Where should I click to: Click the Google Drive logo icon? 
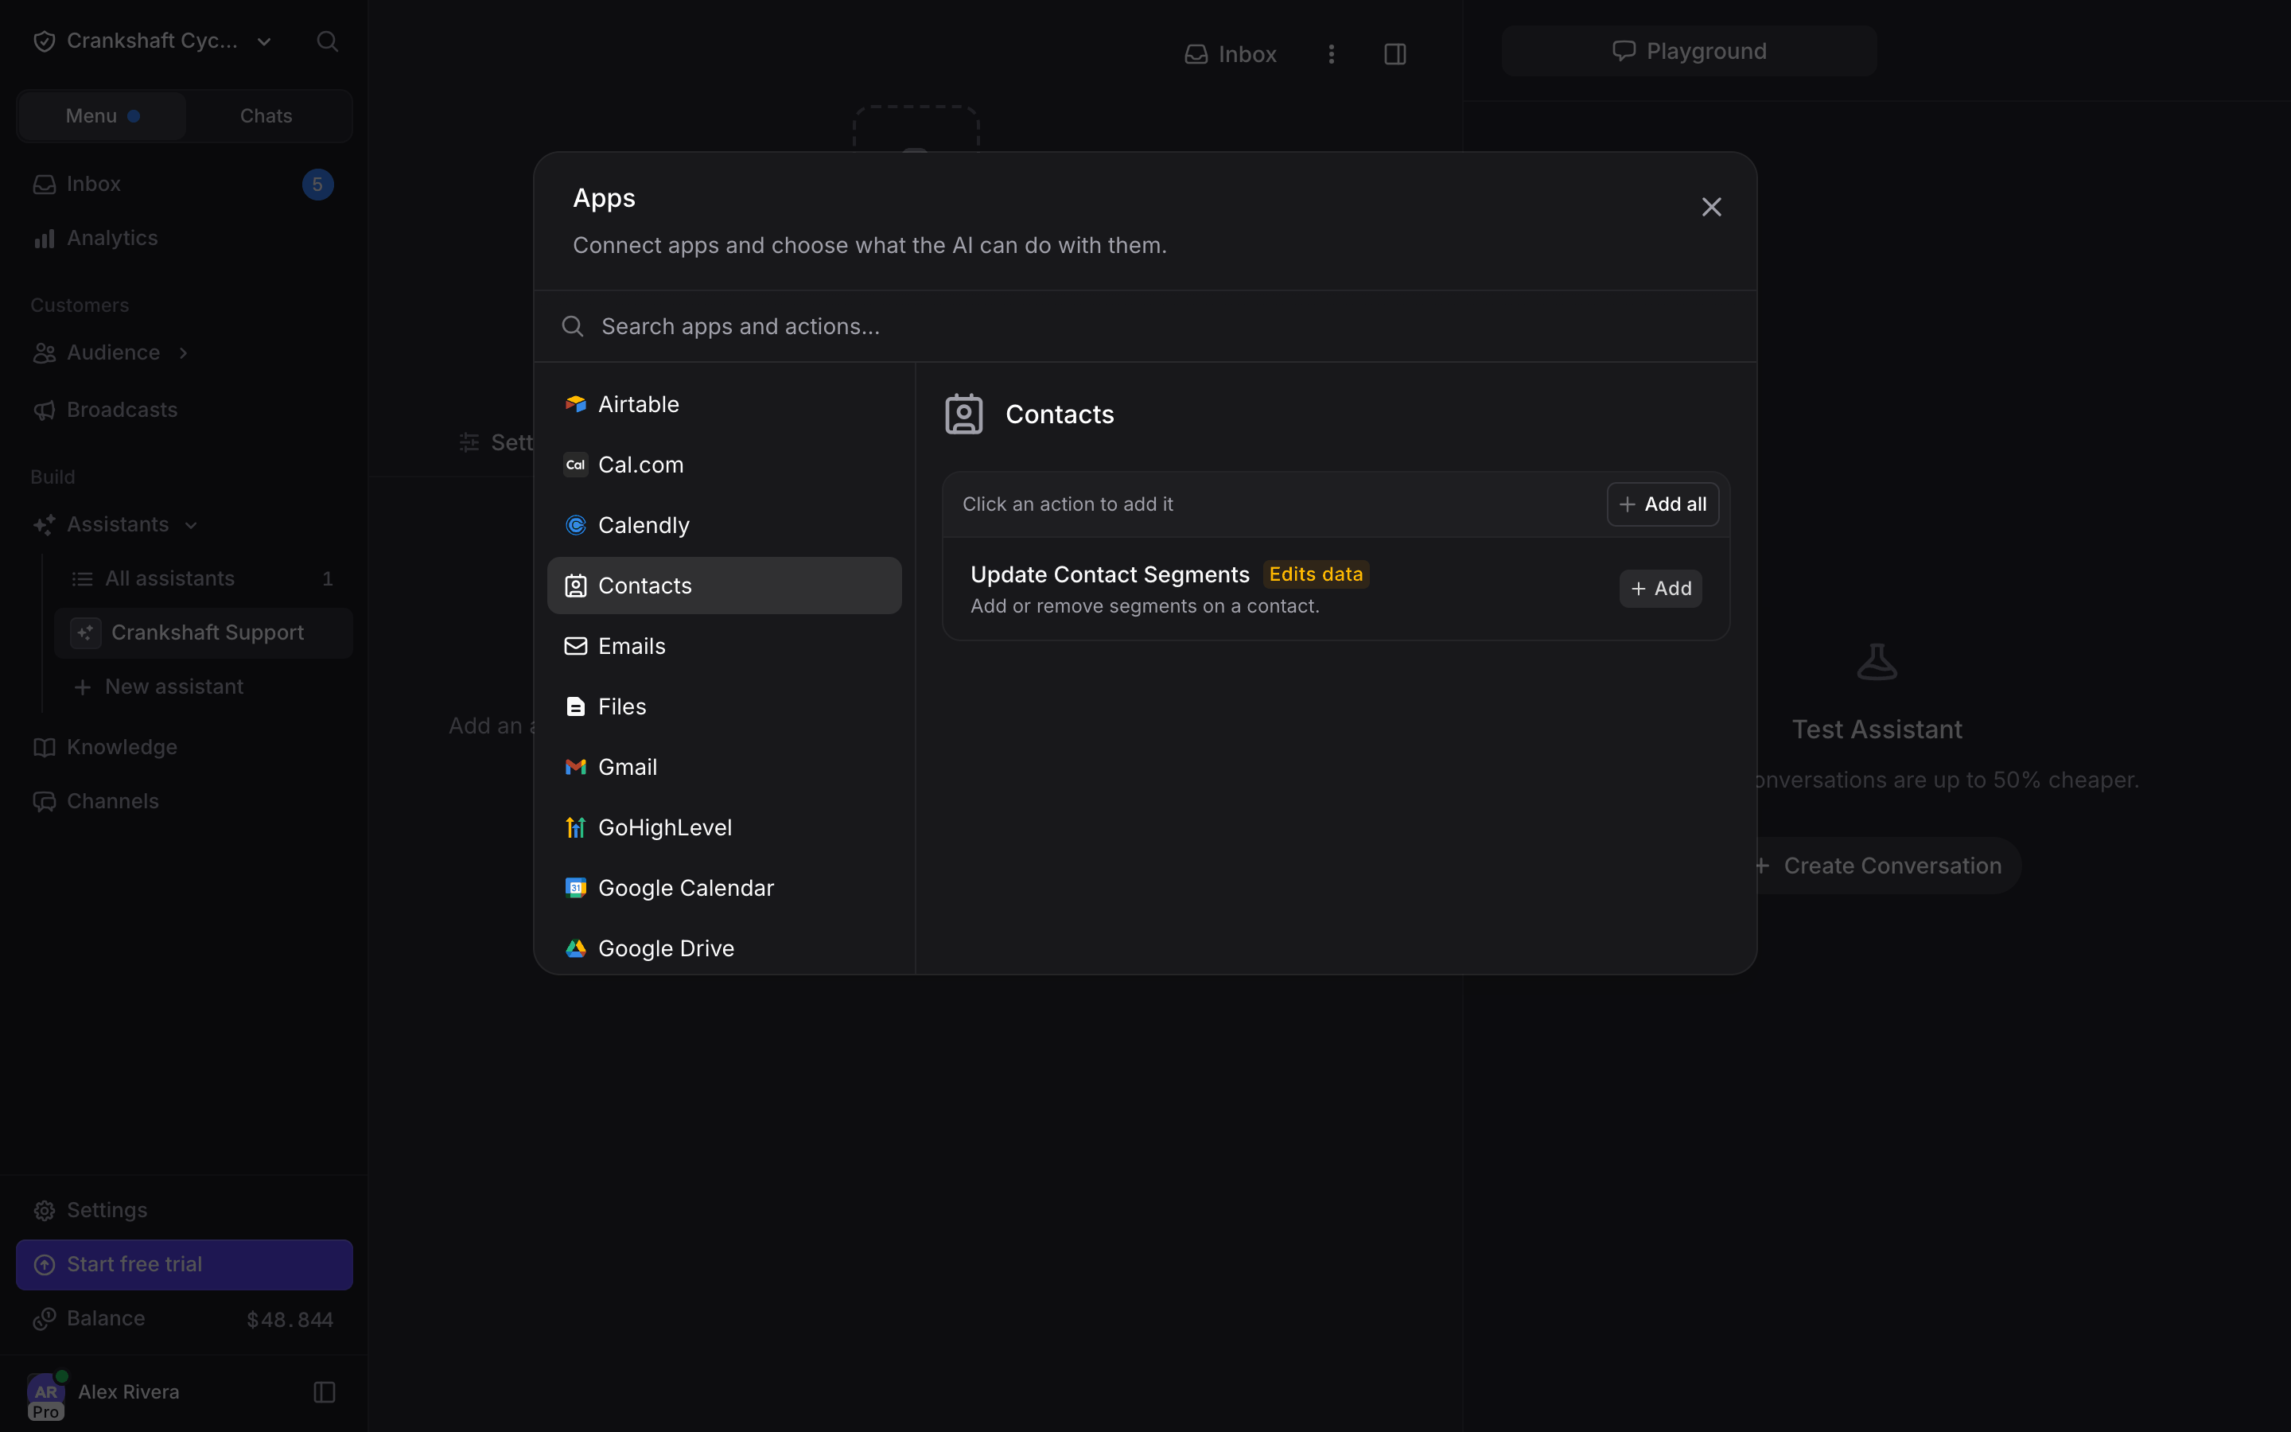coord(576,949)
